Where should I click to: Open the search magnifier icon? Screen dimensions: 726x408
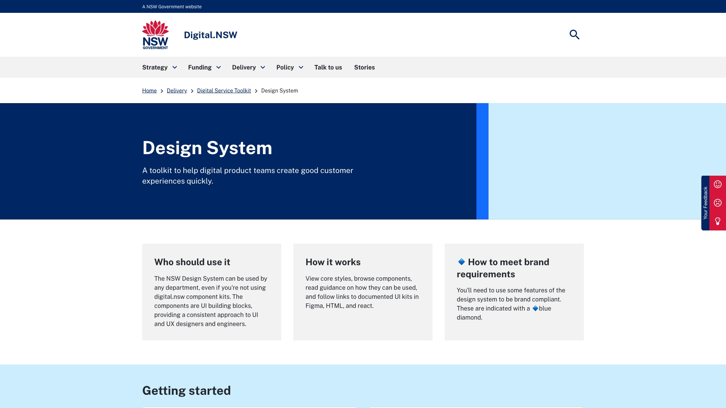(574, 34)
